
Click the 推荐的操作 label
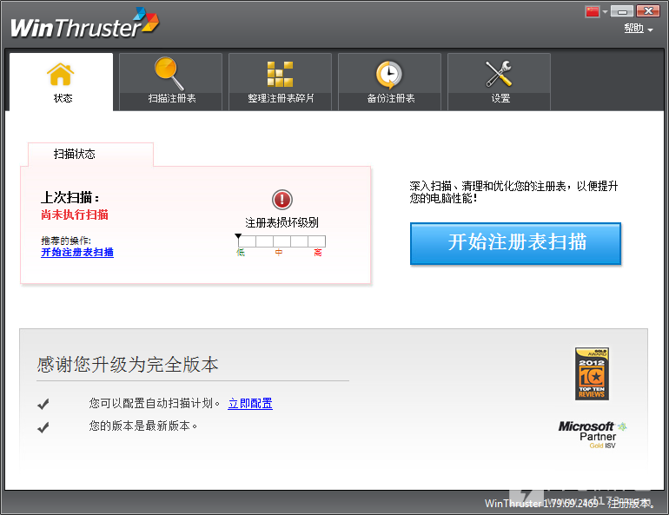tap(66, 241)
